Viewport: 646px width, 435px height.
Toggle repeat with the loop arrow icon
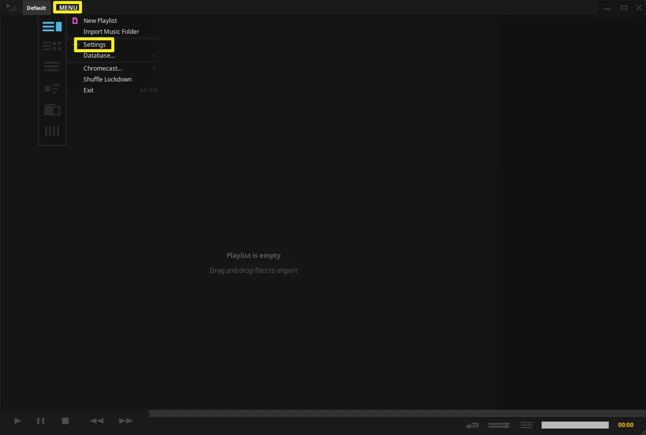(x=472, y=426)
